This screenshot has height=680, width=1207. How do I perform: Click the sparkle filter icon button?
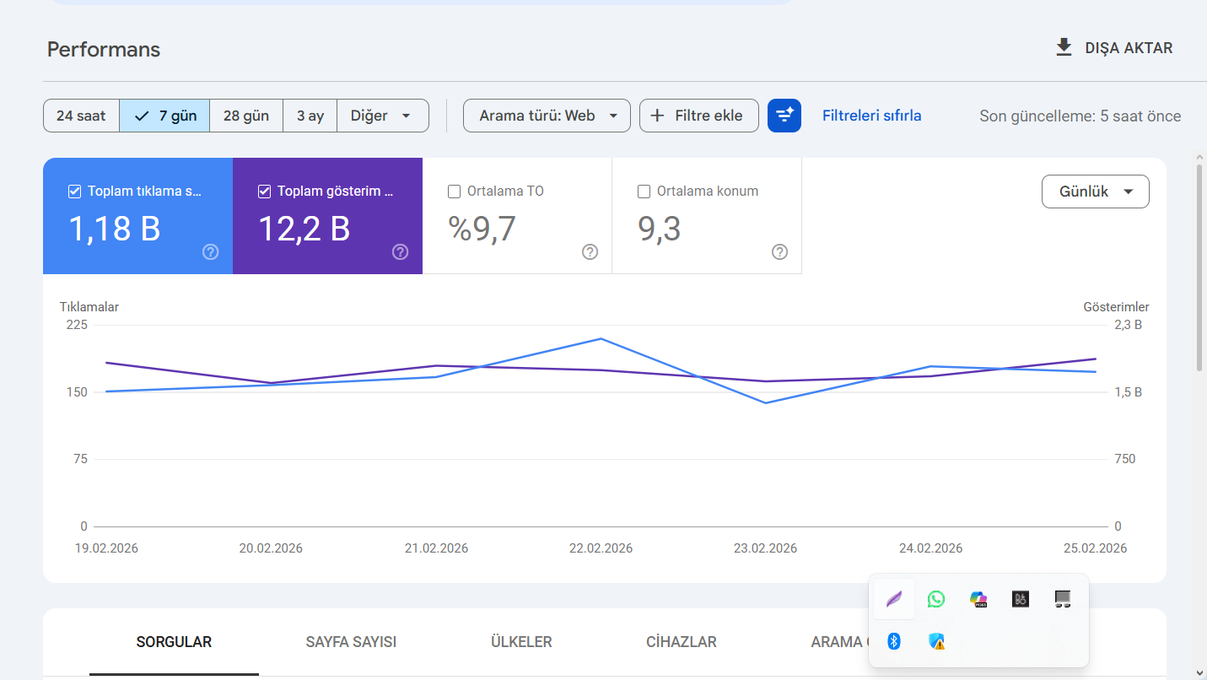(784, 116)
